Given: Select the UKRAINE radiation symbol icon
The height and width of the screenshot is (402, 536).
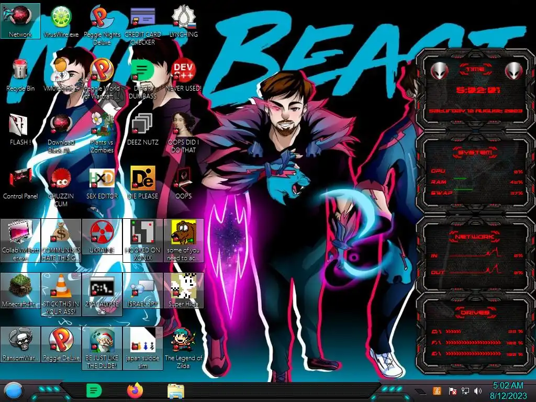Looking at the screenshot, I should click(102, 237).
